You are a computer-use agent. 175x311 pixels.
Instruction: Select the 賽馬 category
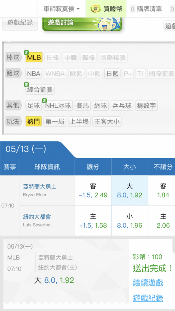click(x=83, y=105)
